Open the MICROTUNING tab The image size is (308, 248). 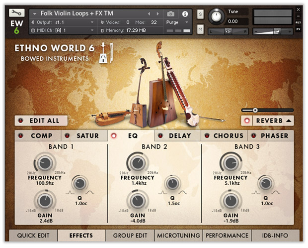click(178, 236)
